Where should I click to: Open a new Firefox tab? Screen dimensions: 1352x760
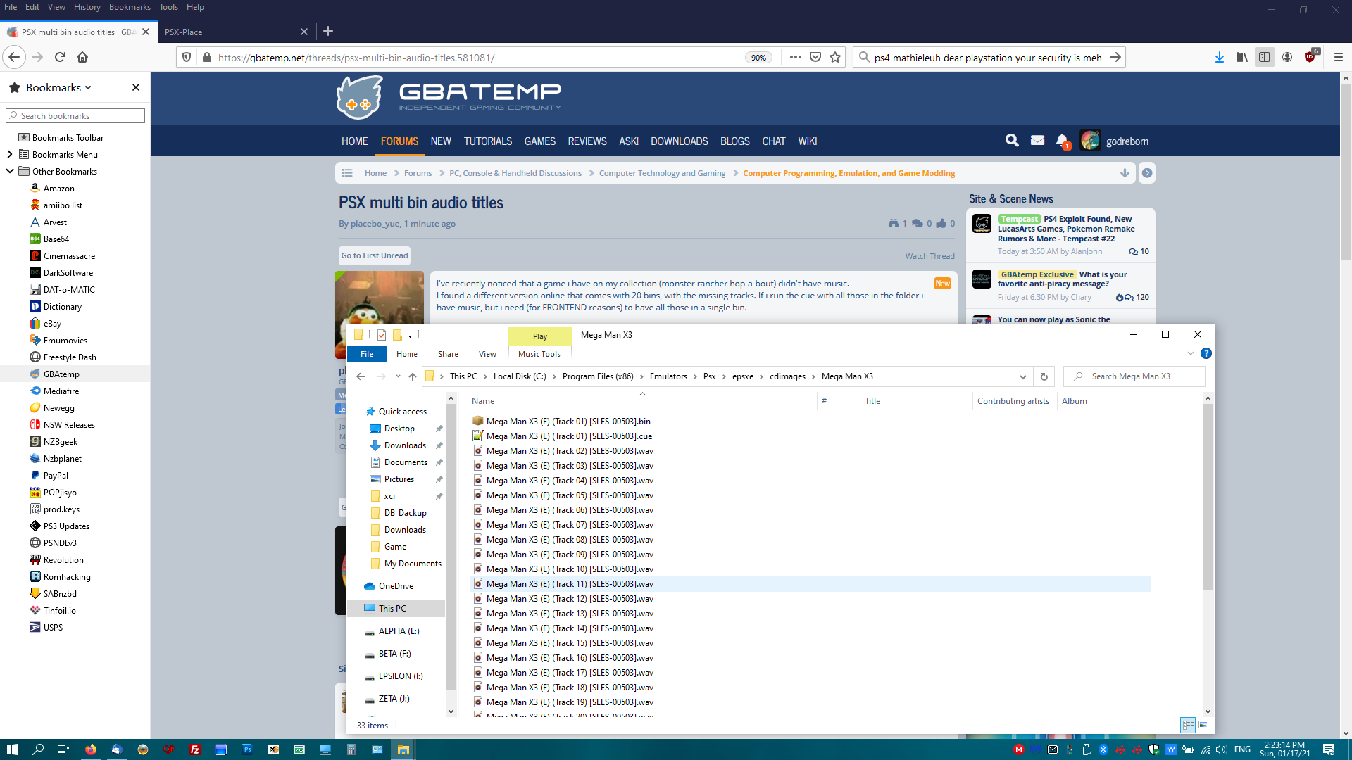pyautogui.click(x=328, y=31)
